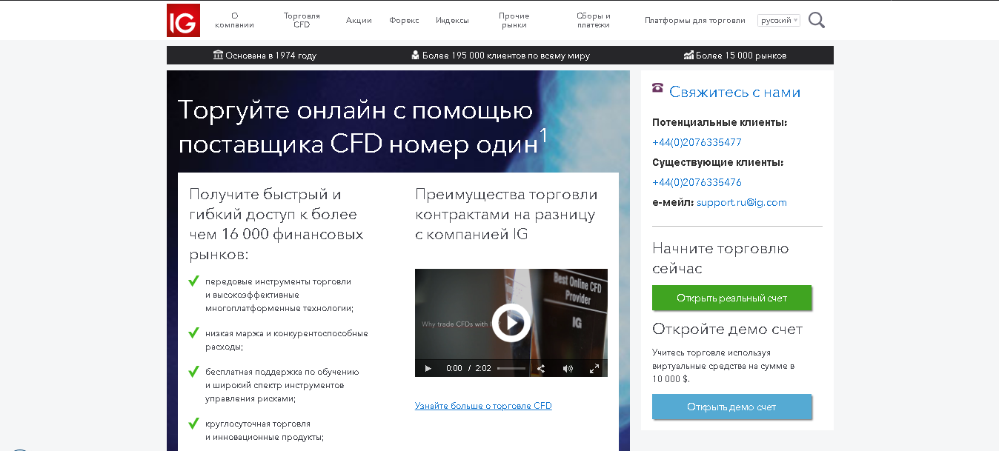The width and height of the screenshot is (999, 451).
Task: Open Платформы для торговли menu
Action: pyautogui.click(x=695, y=21)
